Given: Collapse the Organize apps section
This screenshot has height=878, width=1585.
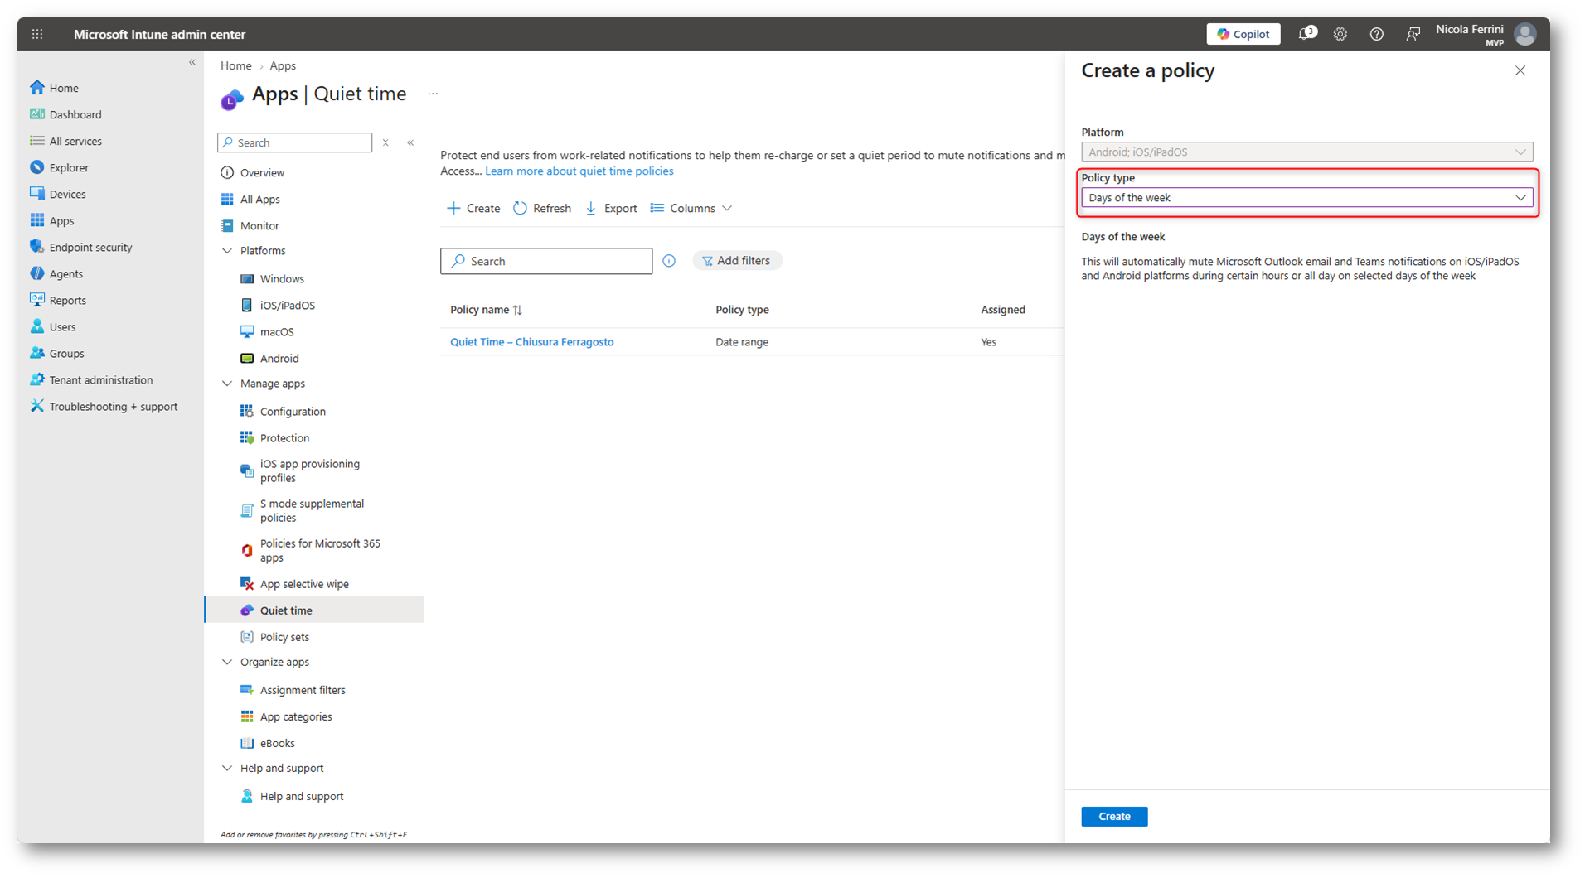Looking at the screenshot, I should point(227,661).
